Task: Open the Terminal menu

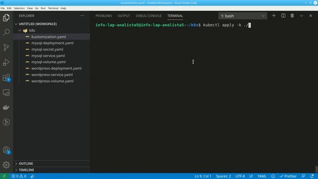Action: pos(53,8)
